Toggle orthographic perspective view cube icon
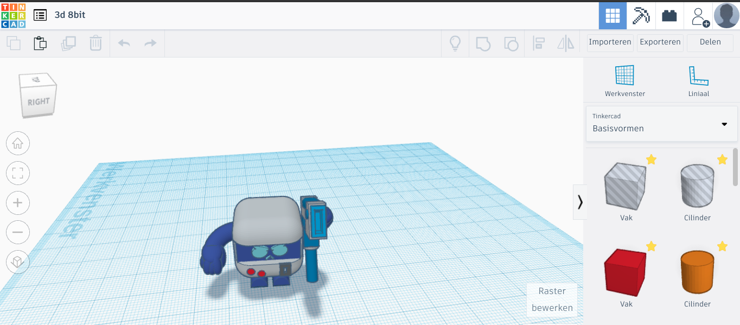The image size is (740, 325). tap(18, 262)
